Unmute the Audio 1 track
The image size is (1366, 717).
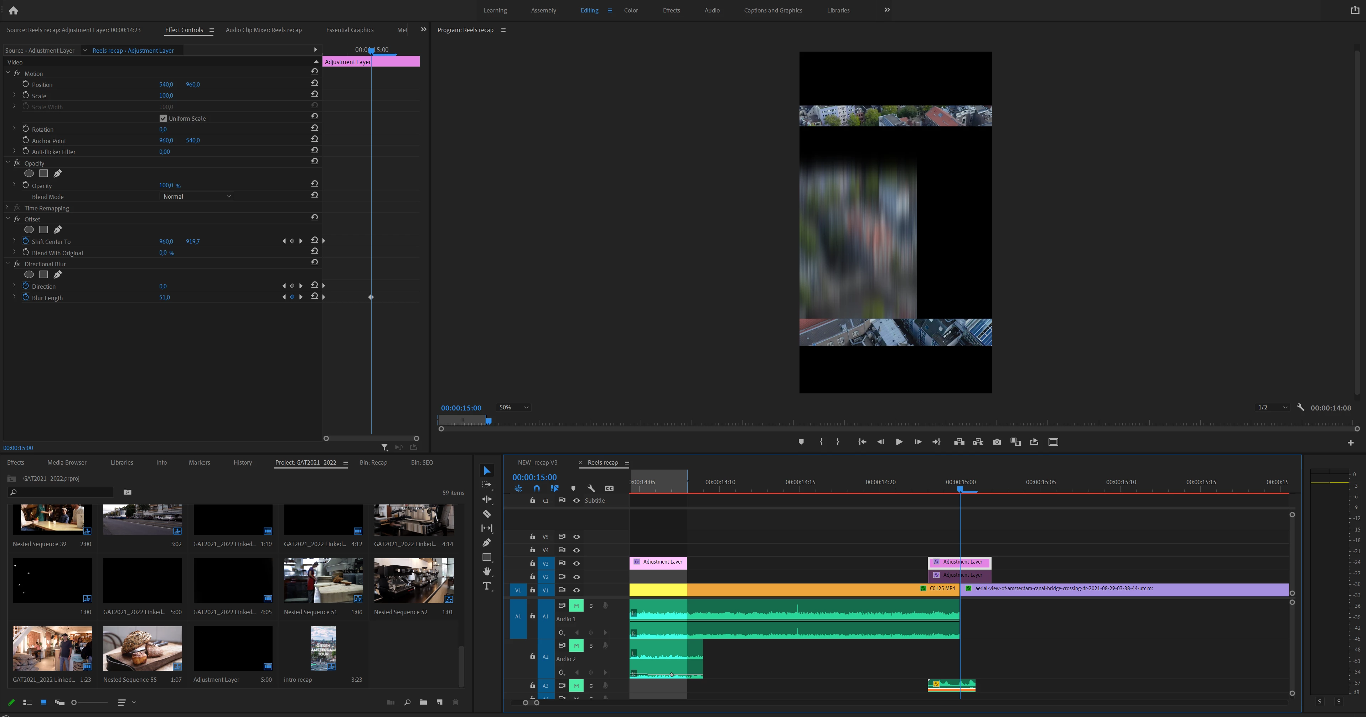coord(576,606)
